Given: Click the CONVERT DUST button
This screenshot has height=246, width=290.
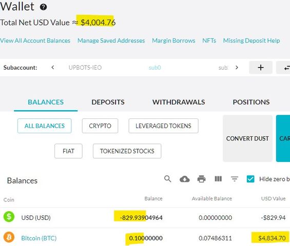Looking at the screenshot, I should tap(247, 138).
